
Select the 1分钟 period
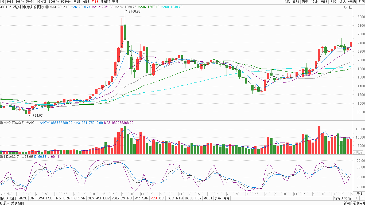pyautogui.click(x=20, y=2)
